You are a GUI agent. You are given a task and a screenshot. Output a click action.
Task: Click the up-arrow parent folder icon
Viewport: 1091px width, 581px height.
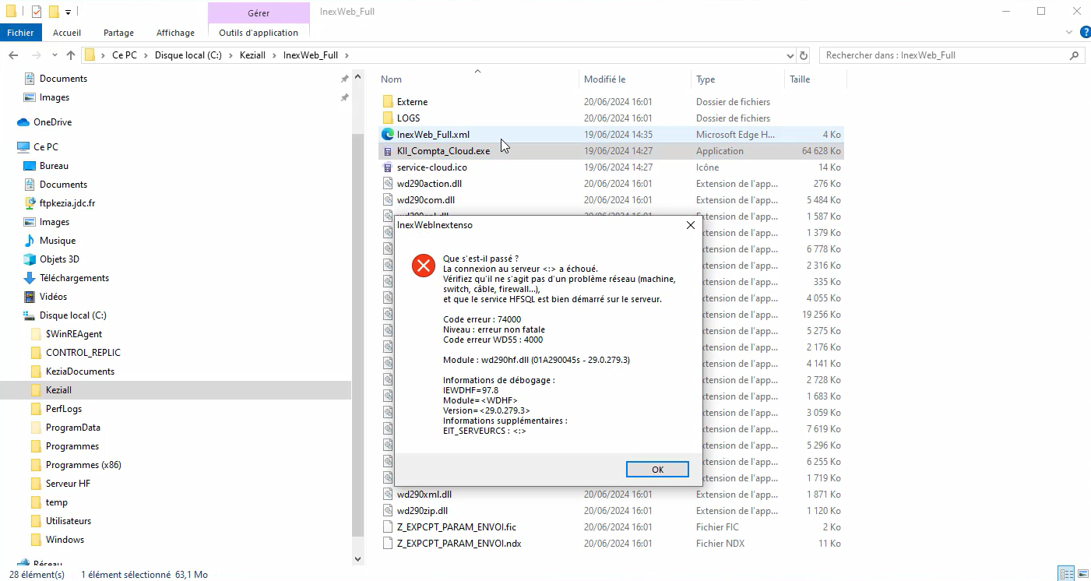tap(71, 55)
